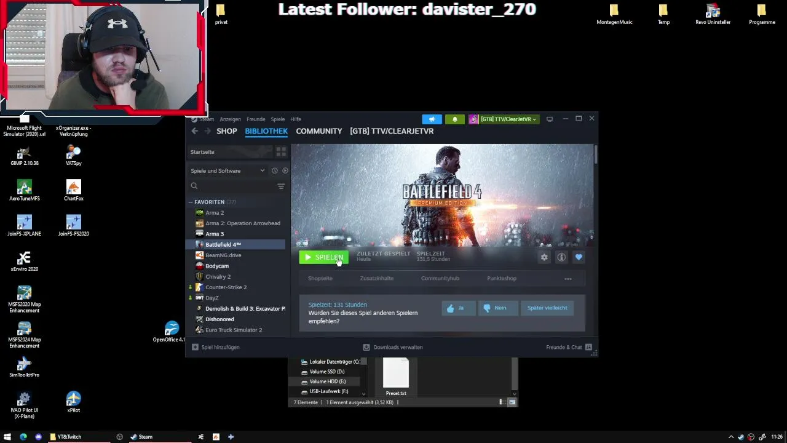
Task: Open advanced filter options icon in library search
Action: click(x=281, y=186)
